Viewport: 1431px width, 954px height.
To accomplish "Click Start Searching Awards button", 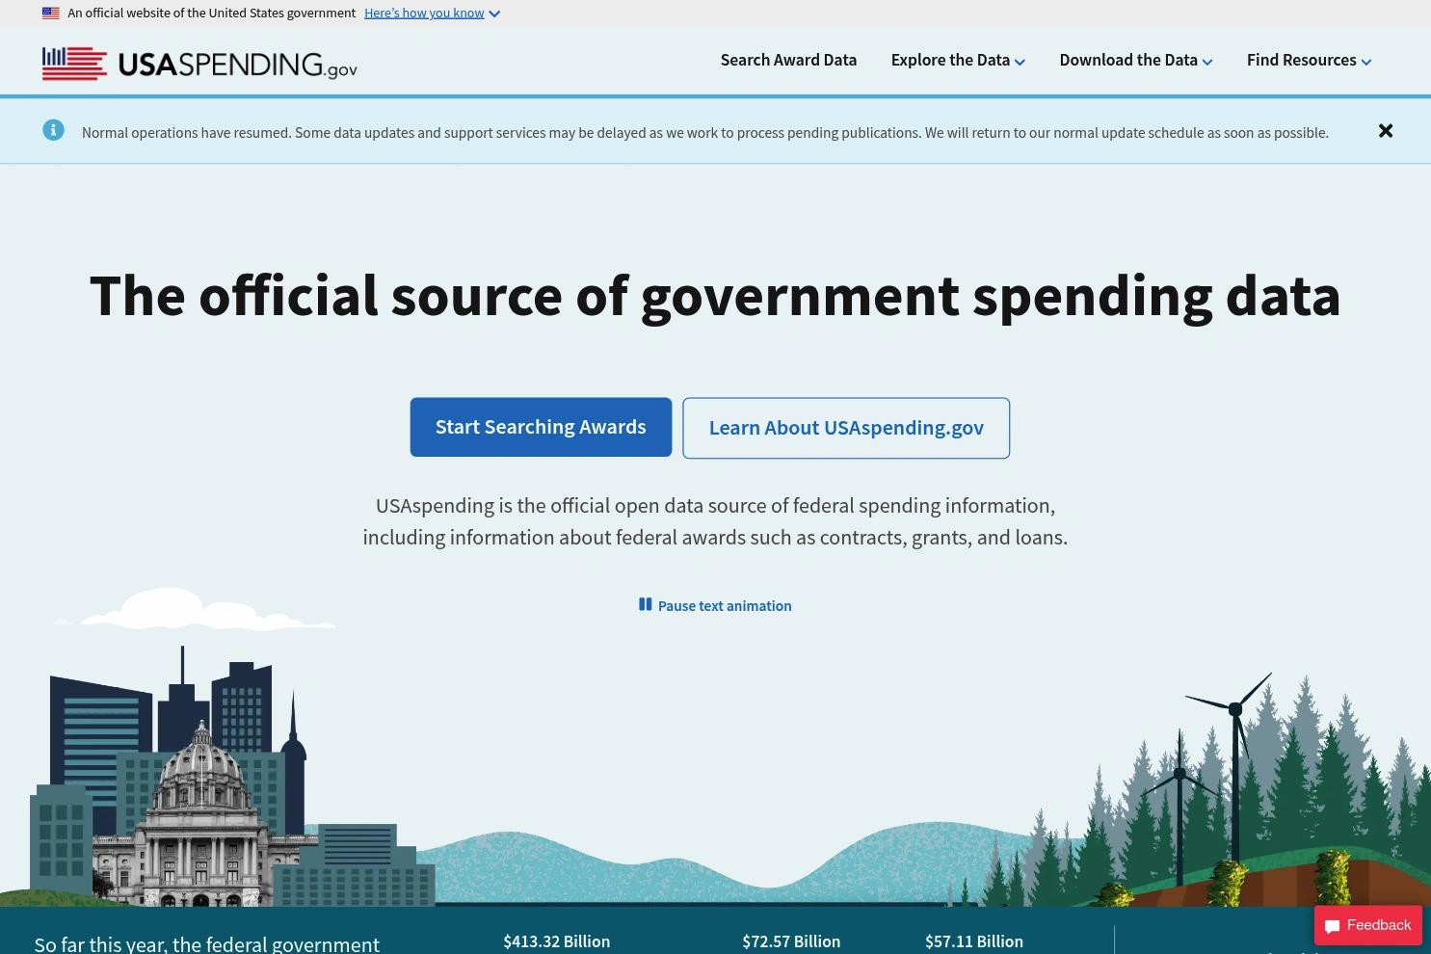I will 541,427.
